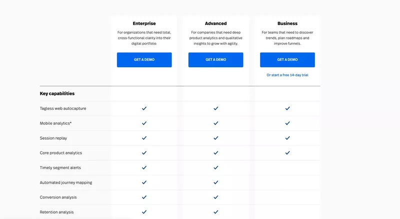
Task: Click Advanced checkmark for Retention analysis
Action: (216, 212)
